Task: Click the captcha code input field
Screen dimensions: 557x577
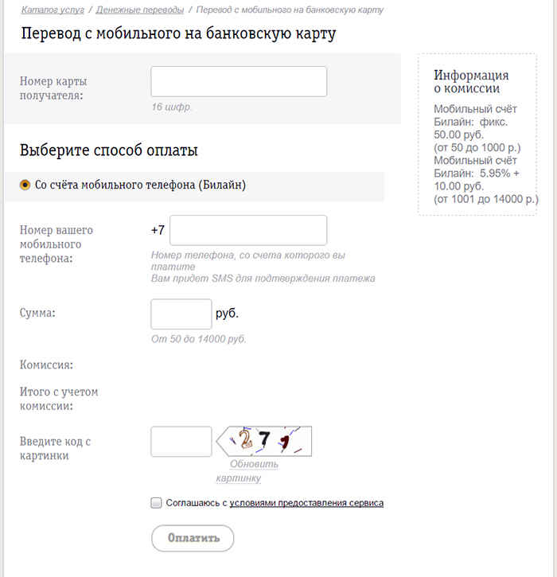Action: coord(181,442)
